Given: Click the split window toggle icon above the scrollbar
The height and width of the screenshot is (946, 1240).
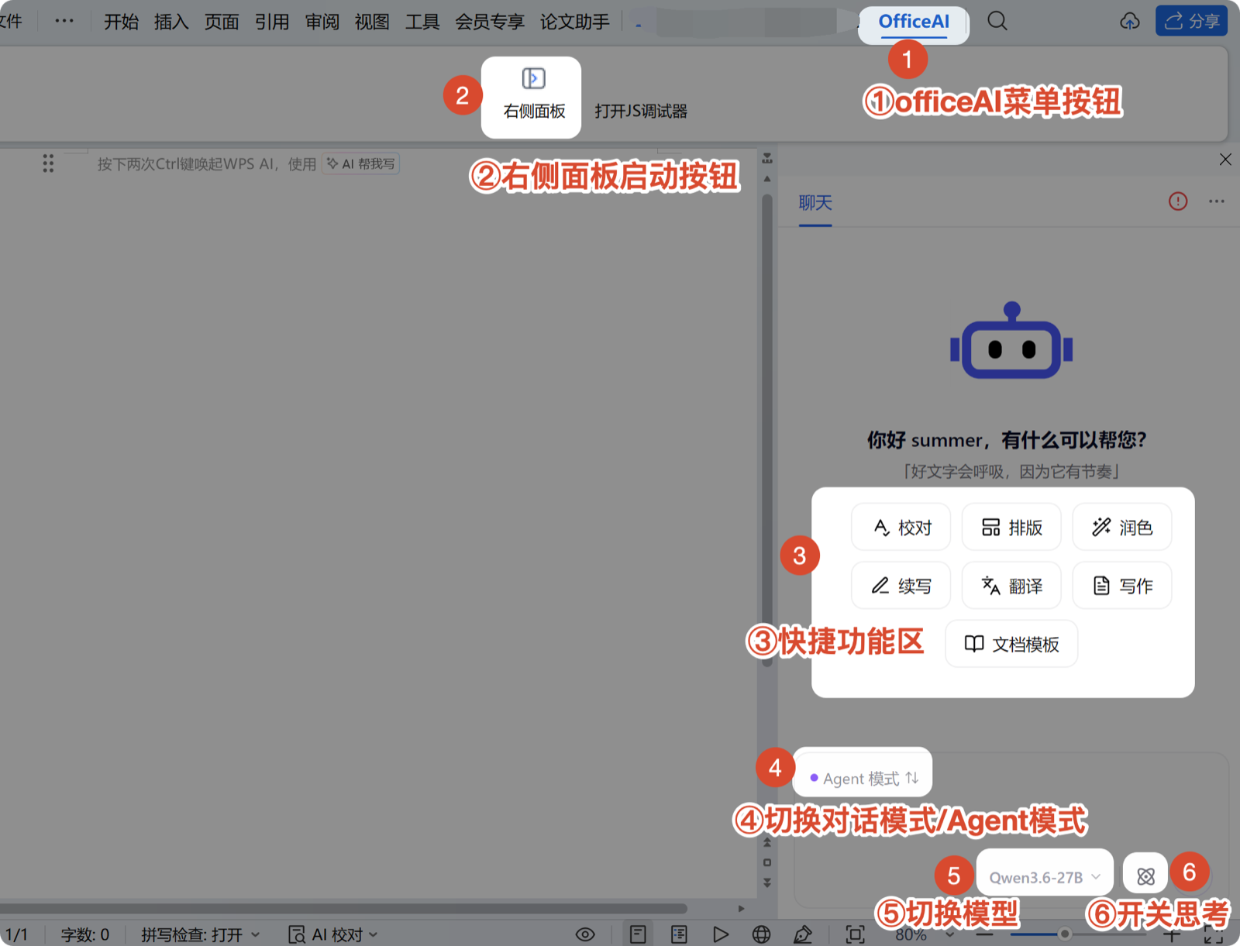Looking at the screenshot, I should coord(767,158).
